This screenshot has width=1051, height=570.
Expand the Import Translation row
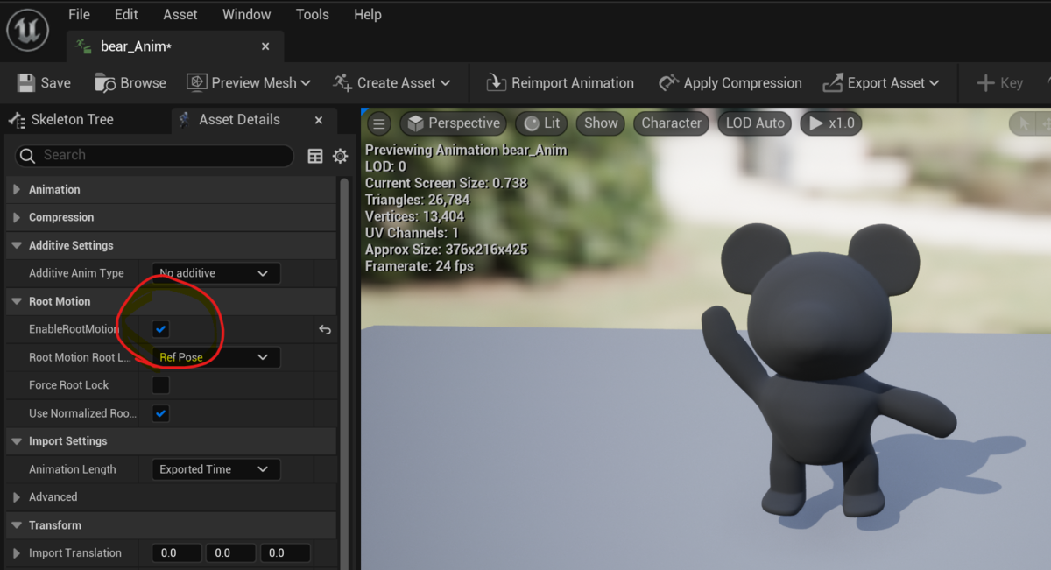click(x=17, y=553)
